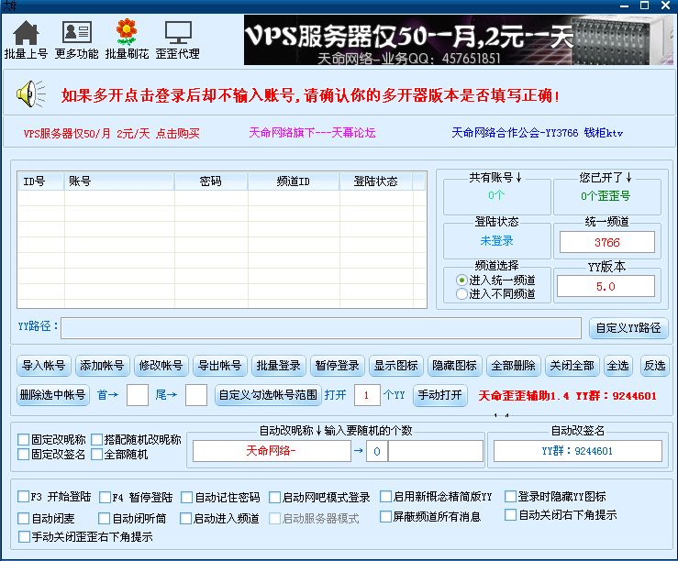Toggle F4 暂停登陆 checkbox
The height and width of the screenshot is (561, 678).
point(106,498)
